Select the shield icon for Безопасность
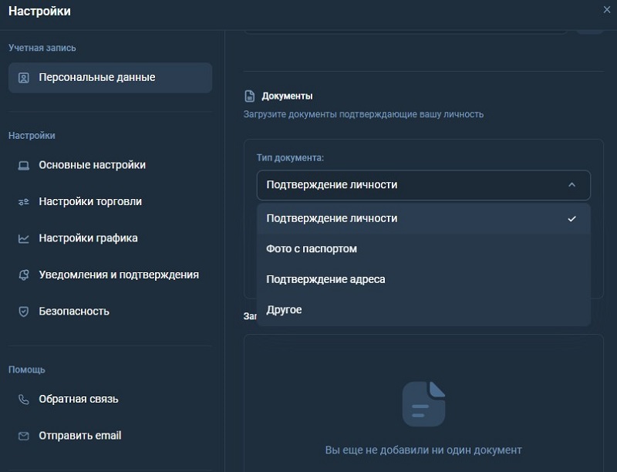Viewport: 617px width, 472px height. point(23,312)
